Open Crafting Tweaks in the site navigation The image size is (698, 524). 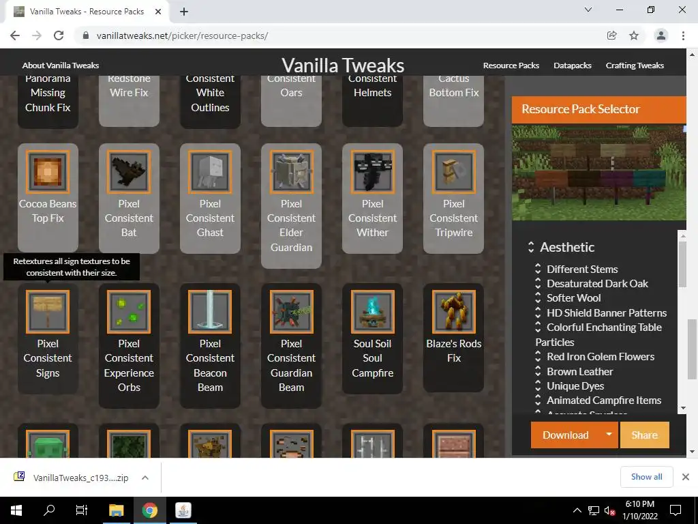point(635,65)
